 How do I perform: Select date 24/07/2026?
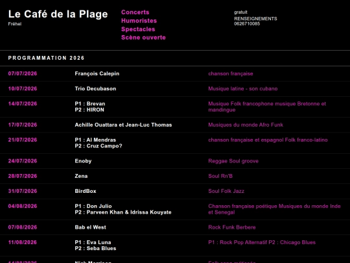tap(23, 161)
